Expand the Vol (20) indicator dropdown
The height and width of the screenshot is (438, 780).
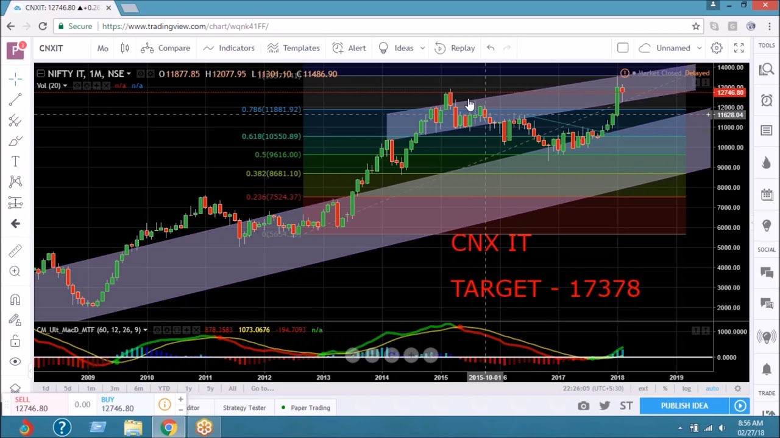[65, 86]
